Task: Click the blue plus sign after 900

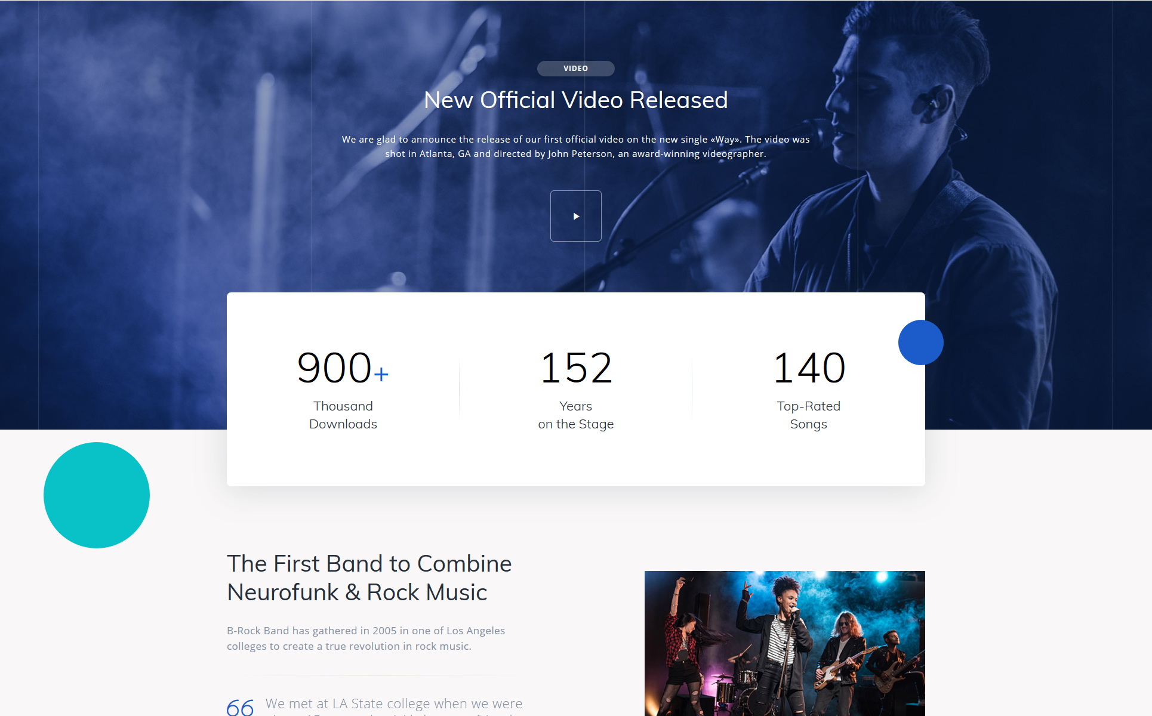Action: tap(381, 374)
